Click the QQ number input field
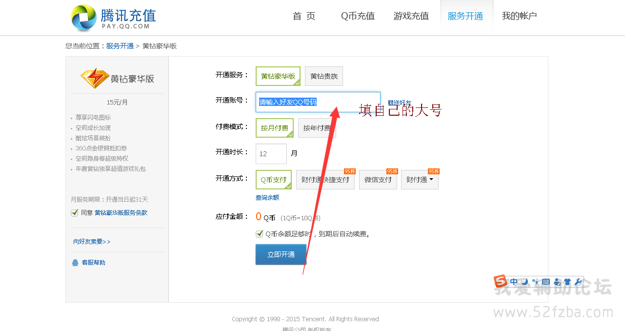The height and width of the screenshot is (331, 625). pyautogui.click(x=318, y=102)
